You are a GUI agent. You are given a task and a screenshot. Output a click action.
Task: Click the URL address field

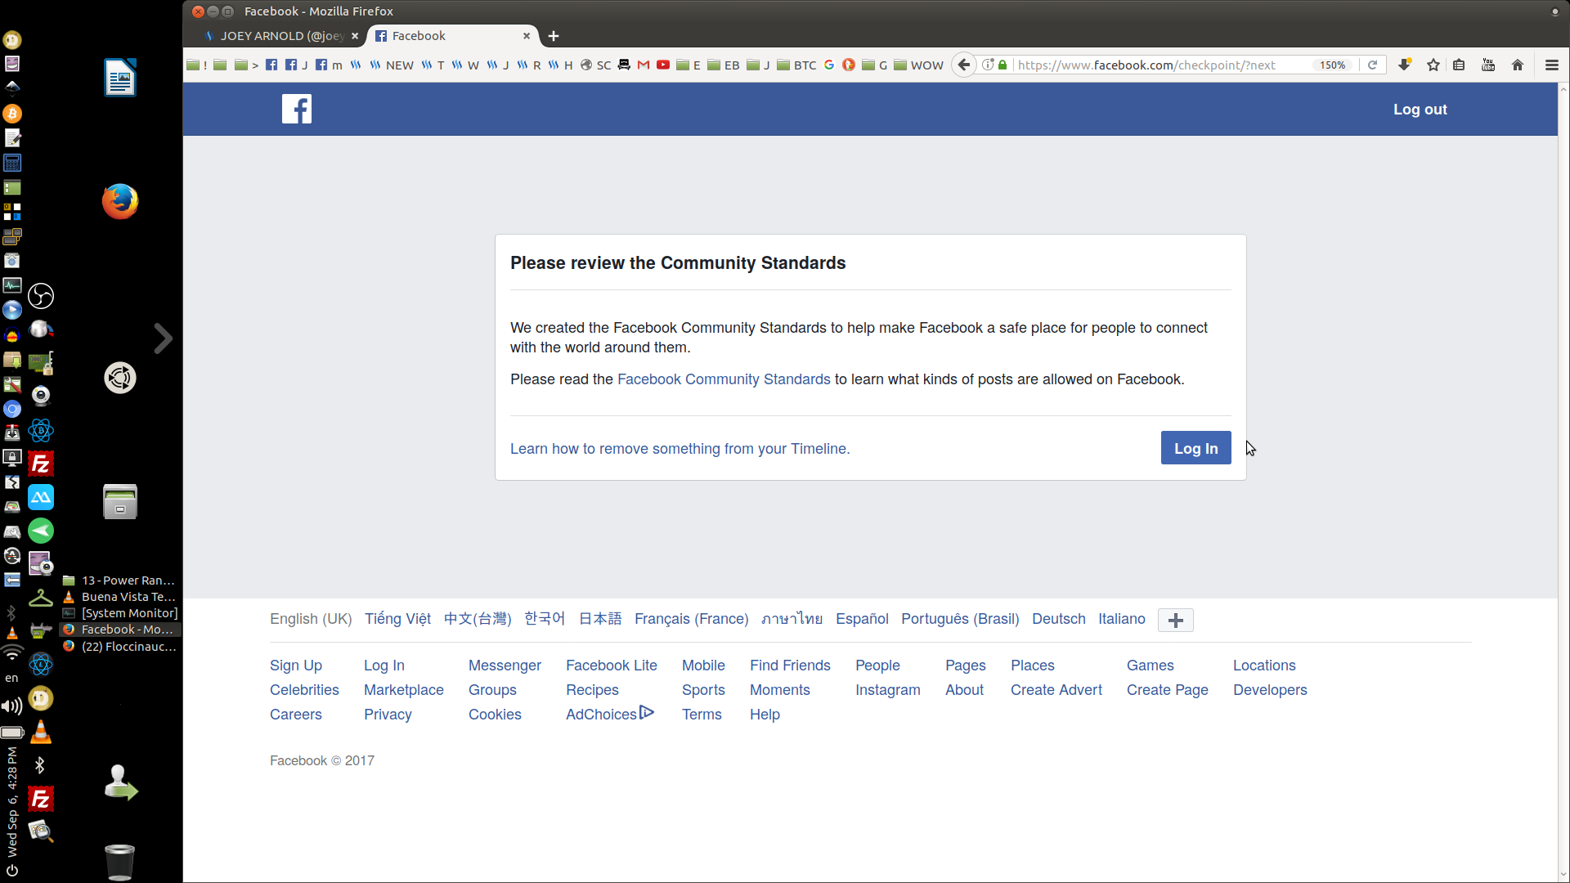pyautogui.click(x=1161, y=65)
